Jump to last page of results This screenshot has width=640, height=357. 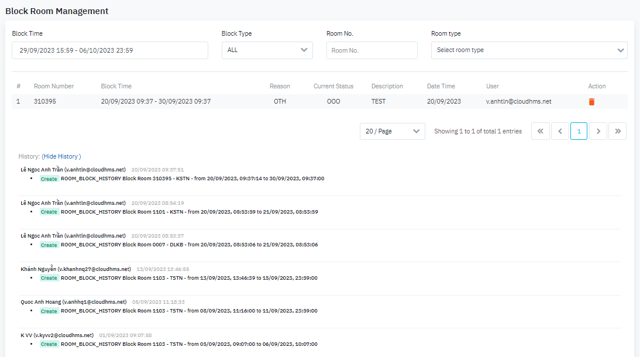click(617, 132)
